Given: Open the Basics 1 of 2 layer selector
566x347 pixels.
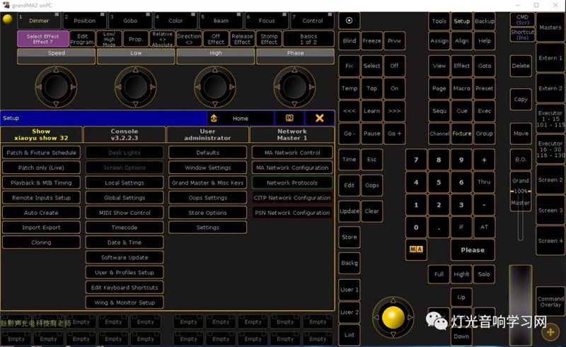Looking at the screenshot, I should 308,39.
